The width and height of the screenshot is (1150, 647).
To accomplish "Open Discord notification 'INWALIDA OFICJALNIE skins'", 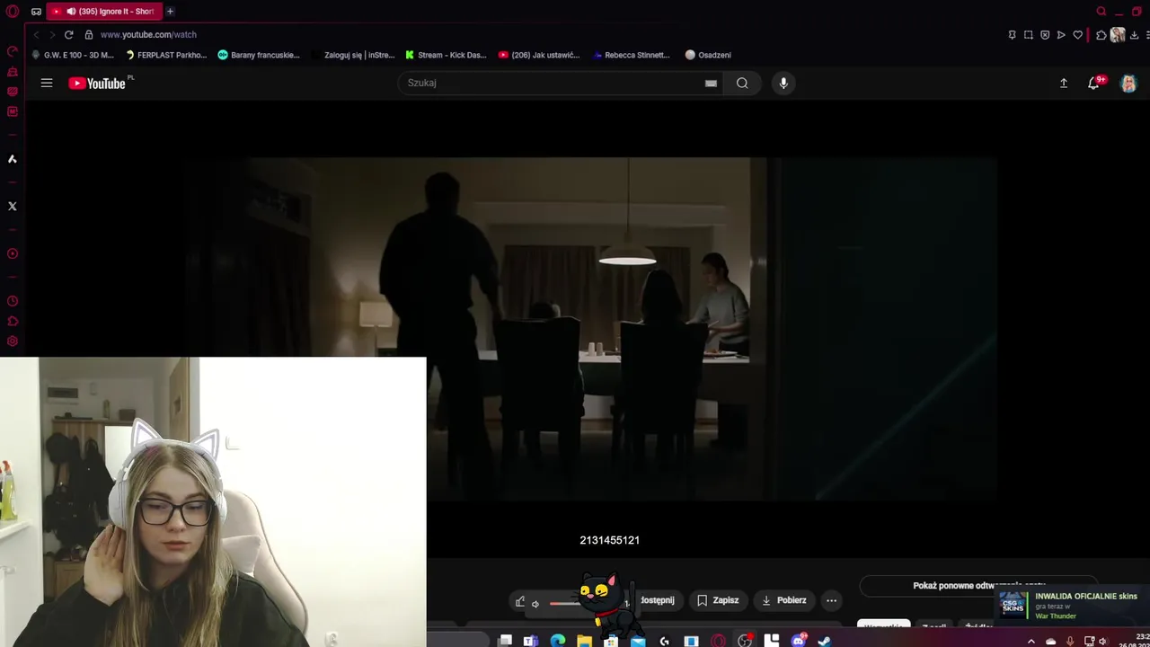I will (1071, 606).
